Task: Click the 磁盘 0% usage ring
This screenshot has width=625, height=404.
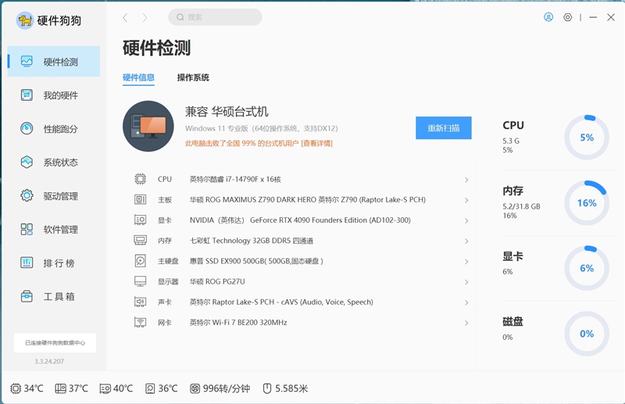Action: click(x=587, y=334)
